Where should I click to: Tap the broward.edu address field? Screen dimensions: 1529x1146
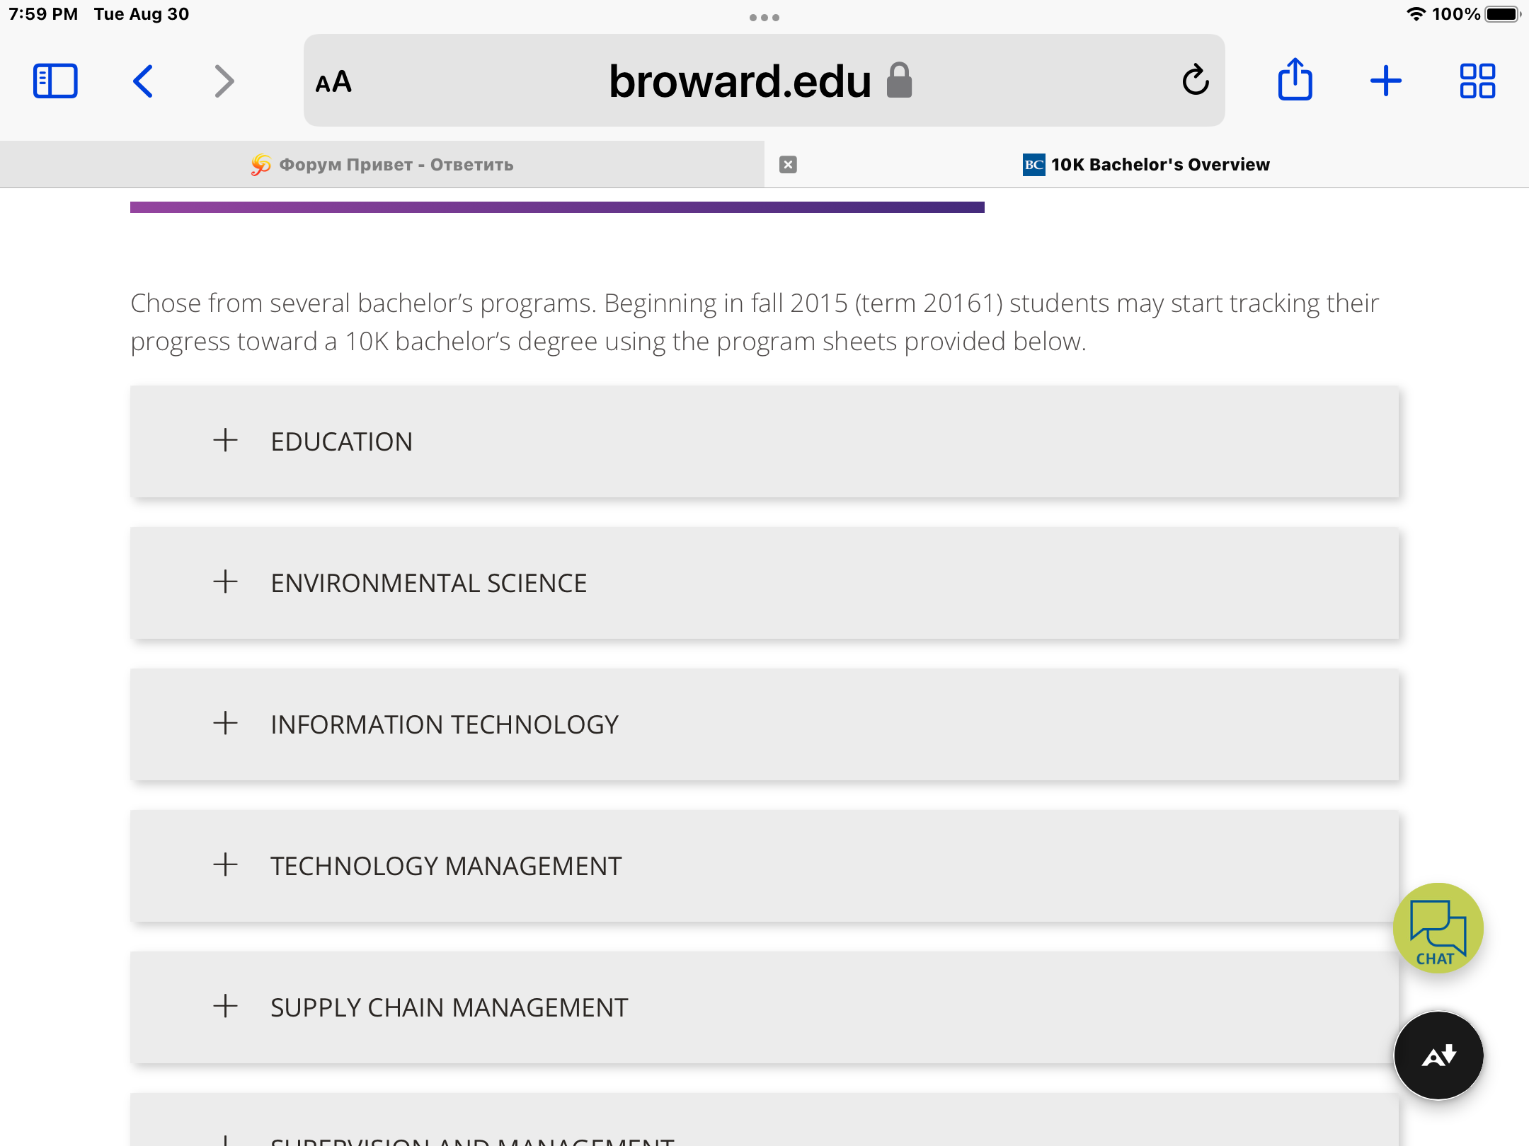point(764,81)
